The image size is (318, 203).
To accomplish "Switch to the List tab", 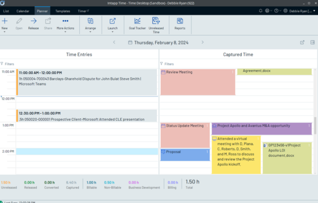I will pyautogui.click(x=6, y=11).
